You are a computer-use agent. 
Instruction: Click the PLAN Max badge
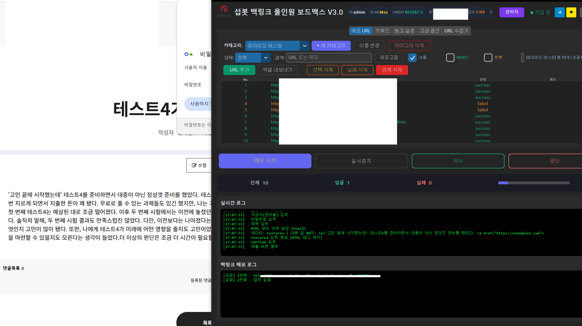379,12
